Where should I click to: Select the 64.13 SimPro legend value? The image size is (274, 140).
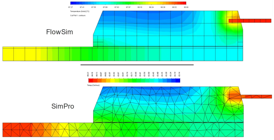coord(97,74)
